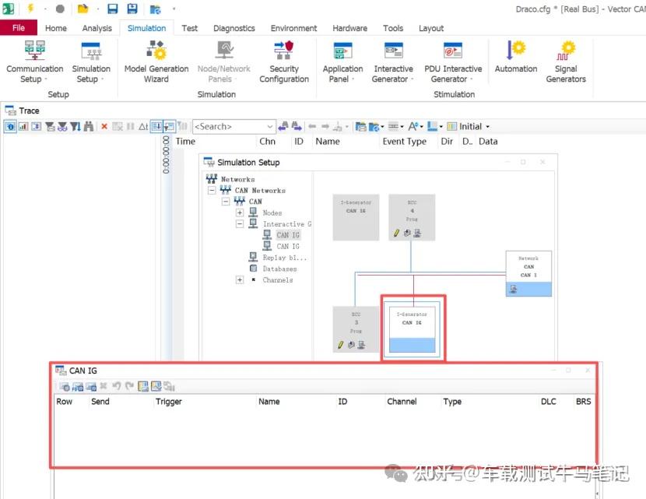
Task: Launch the Model Generation Wizard
Action: pos(156,61)
